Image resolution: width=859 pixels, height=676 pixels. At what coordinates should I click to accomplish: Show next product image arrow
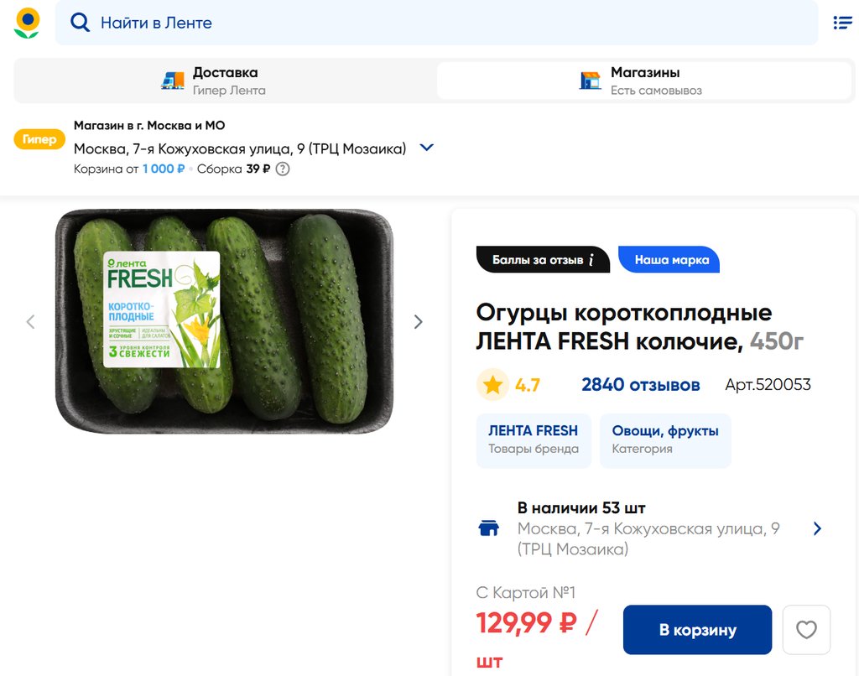tap(418, 321)
